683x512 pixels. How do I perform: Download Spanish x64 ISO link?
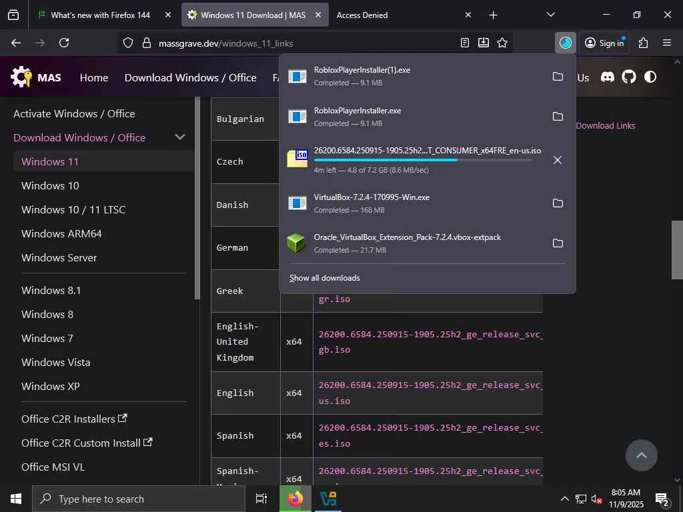point(430,435)
